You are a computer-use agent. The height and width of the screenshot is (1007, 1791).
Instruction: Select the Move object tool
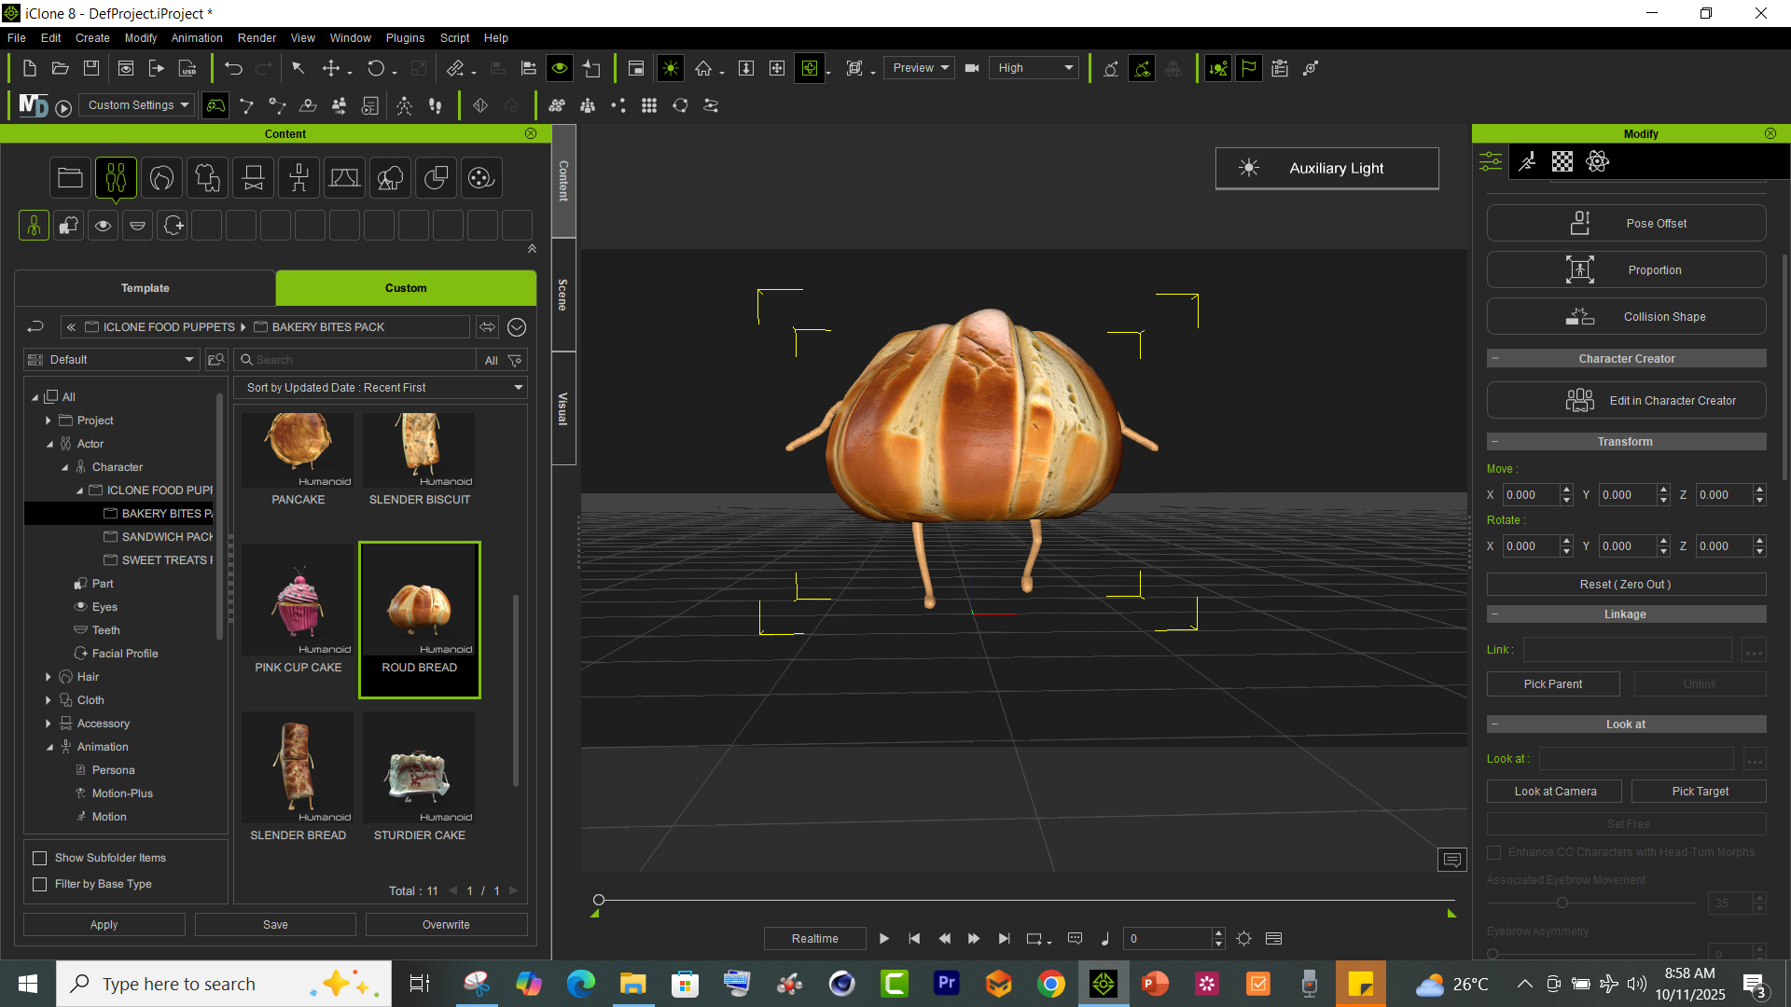[331, 68]
